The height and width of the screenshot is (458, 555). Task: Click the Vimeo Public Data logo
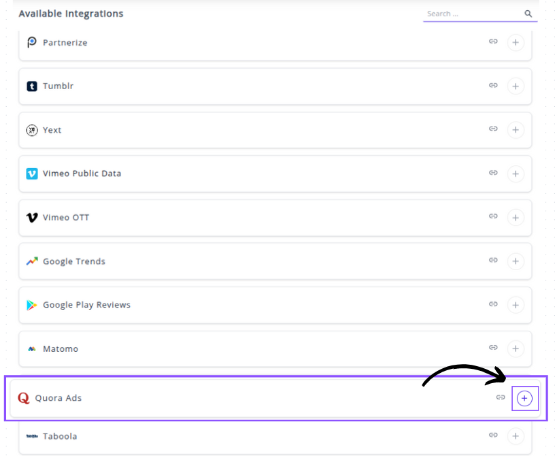32,174
